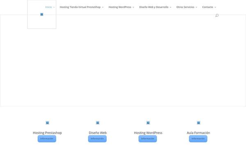Image resolution: width=246 pixels, height=164 pixels.
Task: Click Información button under Hosting WordPress
Action: (148, 139)
